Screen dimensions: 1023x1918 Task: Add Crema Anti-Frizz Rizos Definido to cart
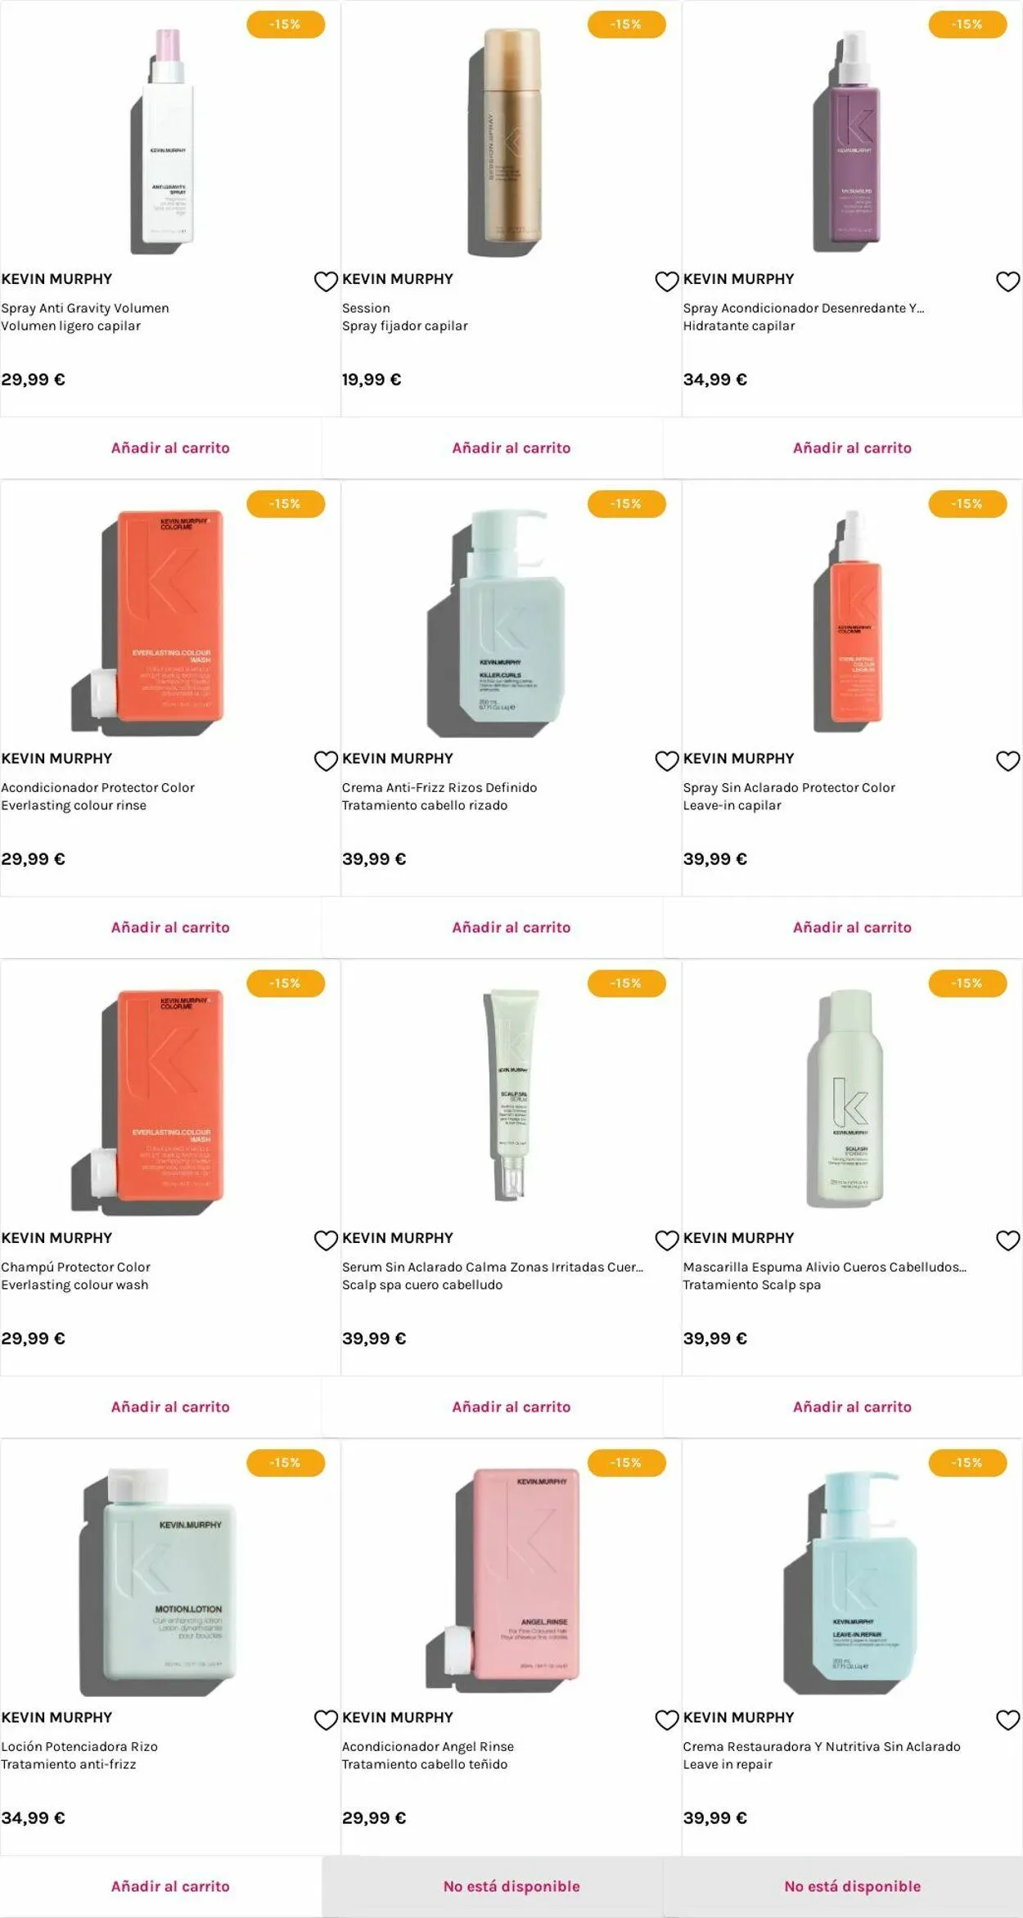pyautogui.click(x=511, y=927)
